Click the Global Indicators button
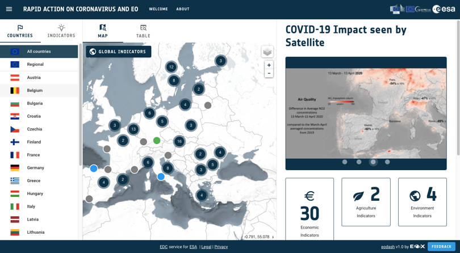 pos(119,52)
